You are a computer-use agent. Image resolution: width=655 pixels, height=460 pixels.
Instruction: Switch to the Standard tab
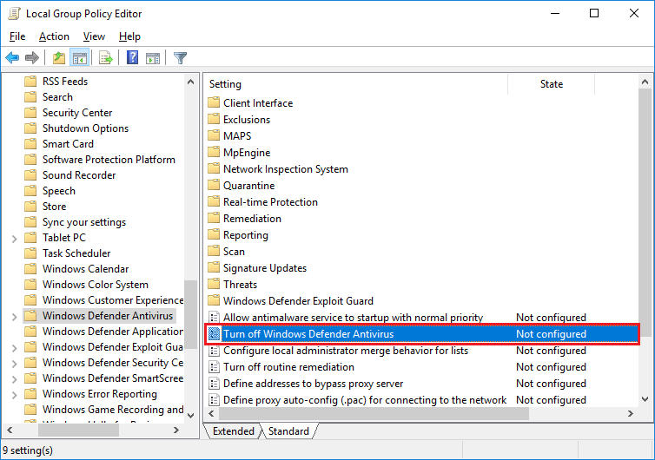(x=288, y=430)
